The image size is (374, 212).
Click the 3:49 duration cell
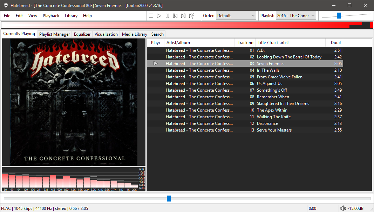click(x=338, y=90)
